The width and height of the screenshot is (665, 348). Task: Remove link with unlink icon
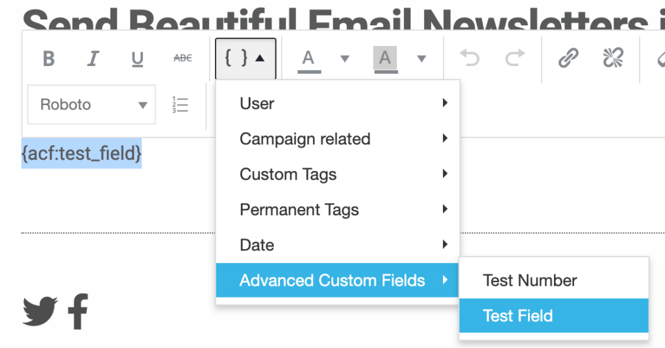point(612,59)
